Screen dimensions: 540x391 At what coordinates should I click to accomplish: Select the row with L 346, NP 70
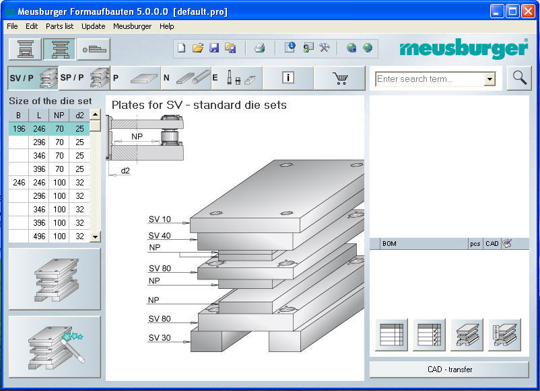pos(49,155)
